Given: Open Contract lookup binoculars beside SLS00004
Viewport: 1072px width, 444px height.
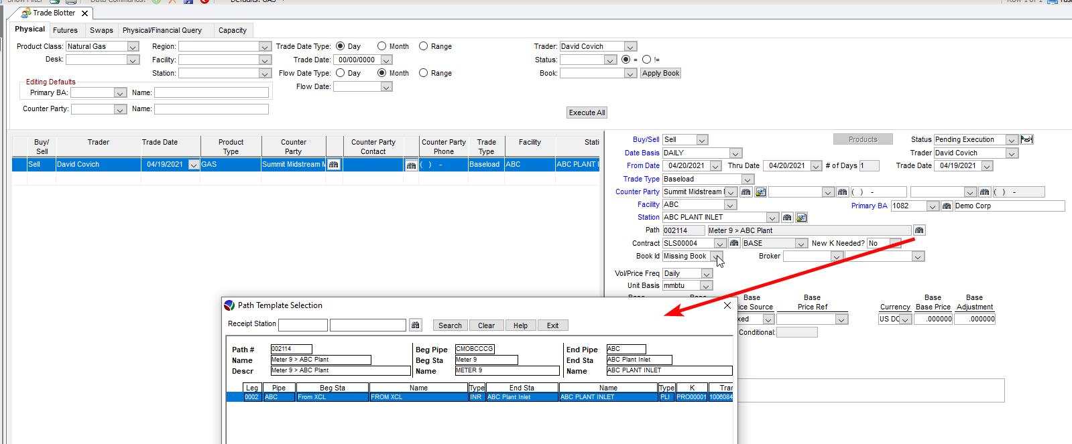Looking at the screenshot, I should pos(734,243).
